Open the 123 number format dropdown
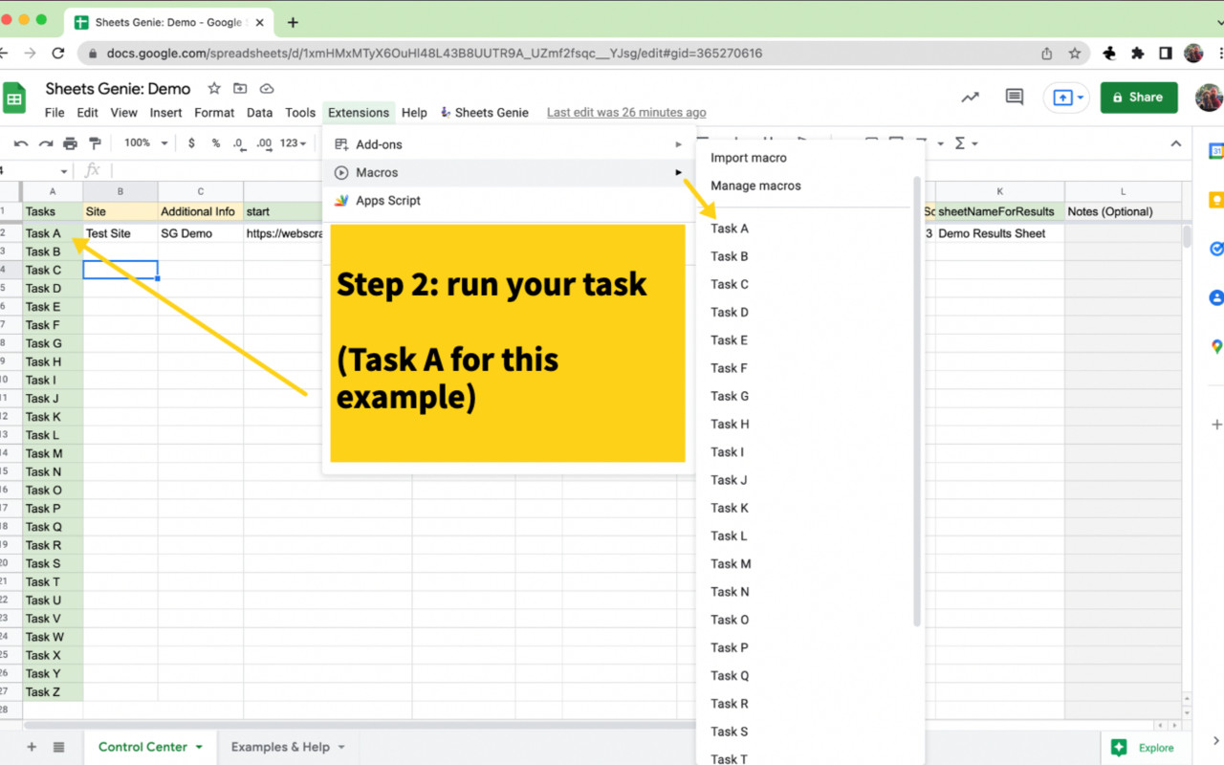Viewport: 1224px width, 765px height. coord(294,143)
